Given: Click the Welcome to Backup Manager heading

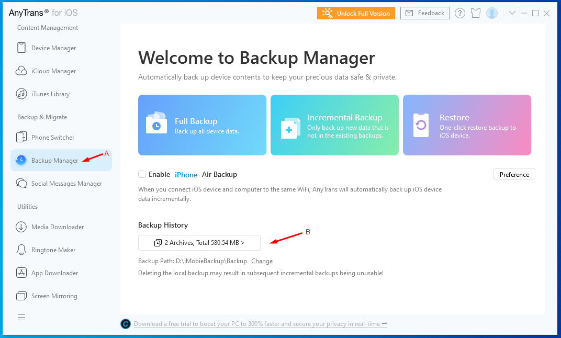Looking at the screenshot, I should point(256,58).
